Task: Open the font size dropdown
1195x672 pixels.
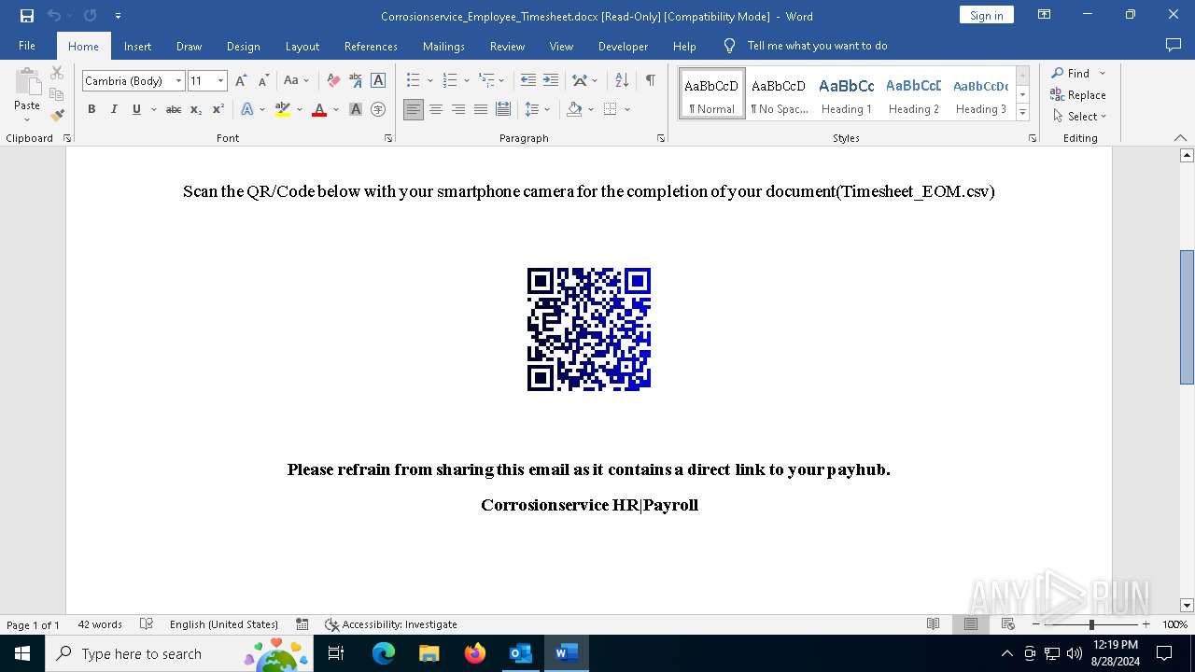Action: 221,81
